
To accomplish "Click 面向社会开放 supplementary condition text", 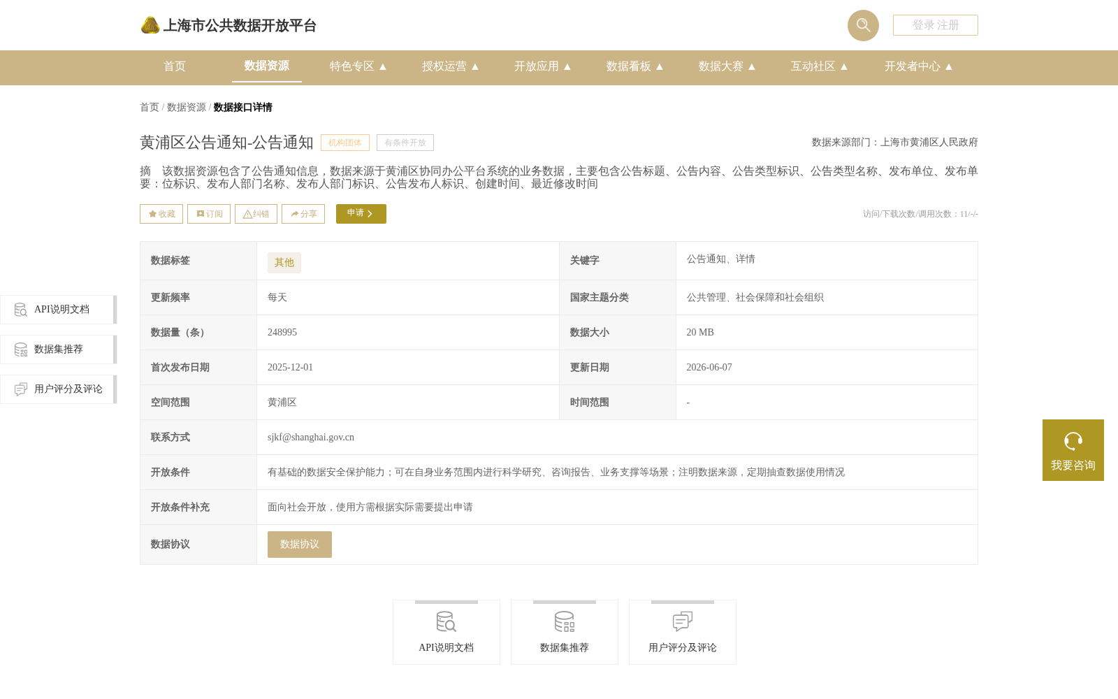I will tap(370, 507).
